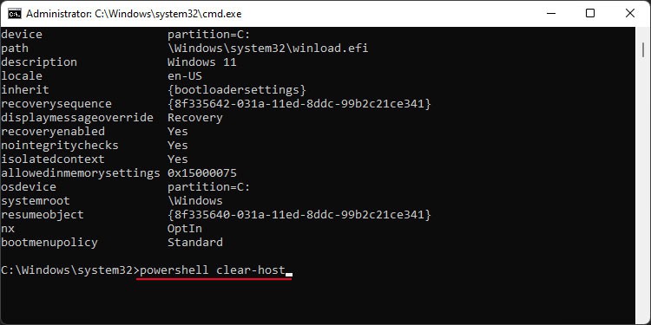Click the nointegritychecks label text
The width and height of the screenshot is (651, 325).
[x=59, y=146]
